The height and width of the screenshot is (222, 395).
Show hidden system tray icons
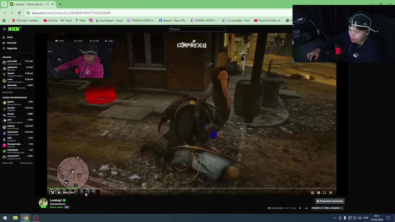click(x=335, y=218)
